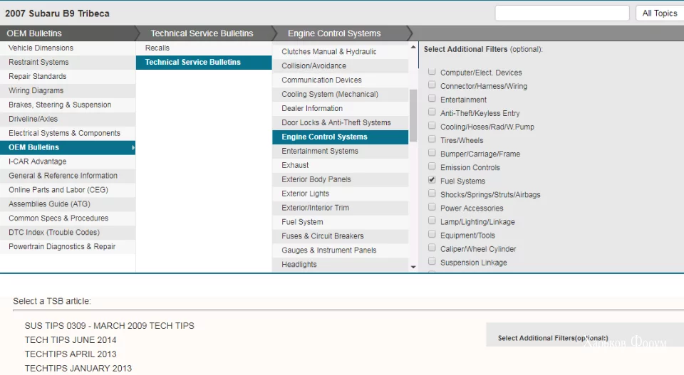Image resolution: width=684 pixels, height=375 pixels.
Task: Open TECHTIPS APRIL 2013 article
Action: (71, 354)
